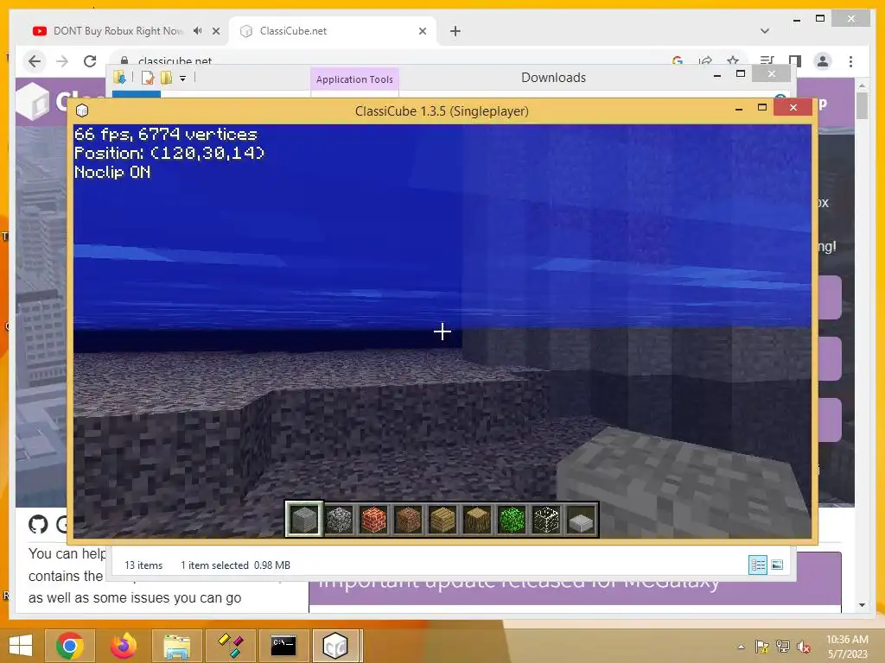Reload the classicube.net page
This screenshot has width=885, height=663.
90,61
